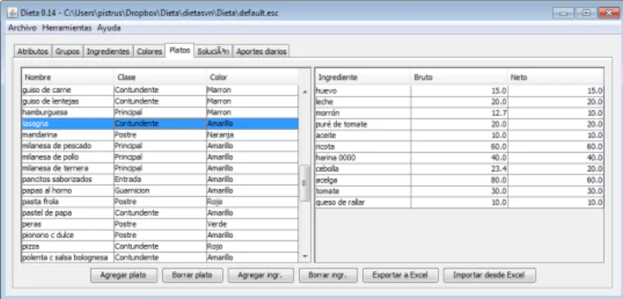
Task: Click the Neto column header
Action: click(555, 77)
